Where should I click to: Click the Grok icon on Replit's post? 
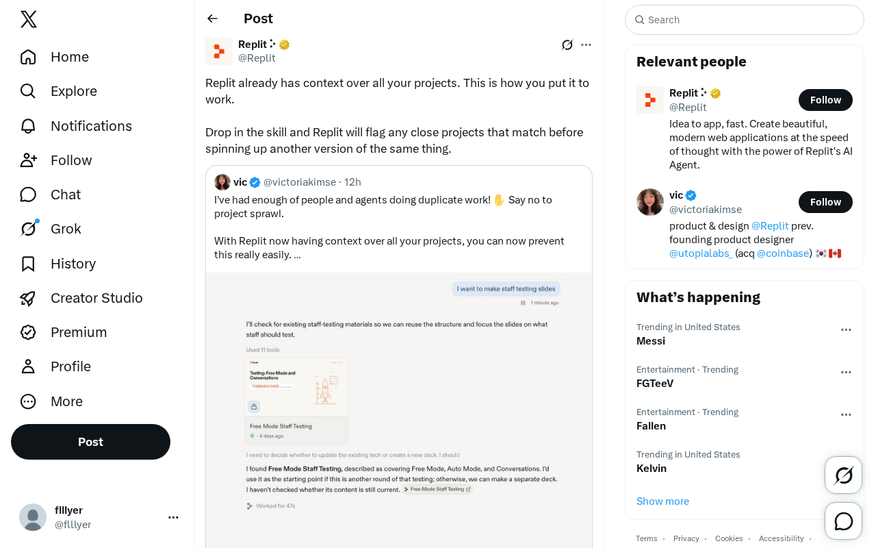tap(567, 45)
